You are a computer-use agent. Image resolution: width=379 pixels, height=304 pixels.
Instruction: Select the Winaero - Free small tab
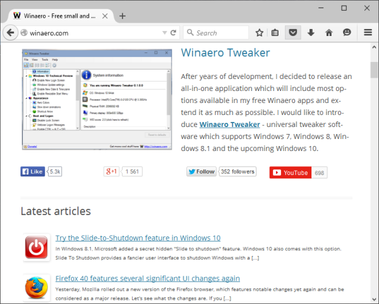[x=60, y=16]
